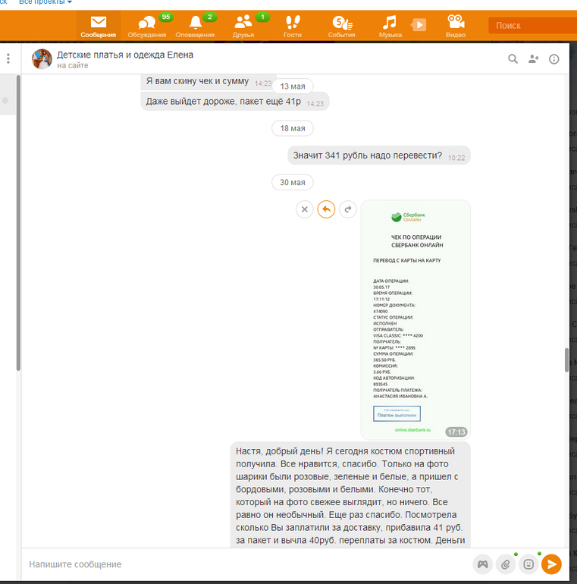Image resolution: width=577 pixels, height=584 pixels.
Task: Open the three-dot menu left of chat
Action: click(x=8, y=59)
